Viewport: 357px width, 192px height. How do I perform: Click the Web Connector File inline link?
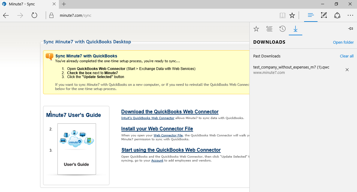pos(168,135)
